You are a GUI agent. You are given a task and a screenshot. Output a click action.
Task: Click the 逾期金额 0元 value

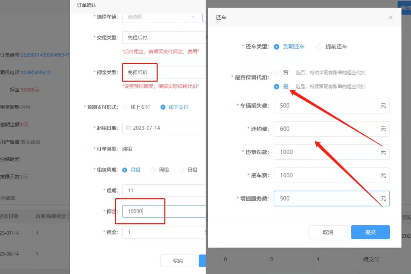pos(25,124)
